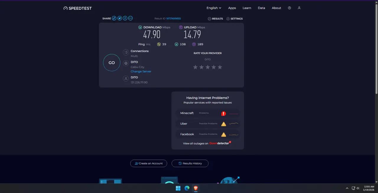Click the IP address 131.226.111.90
Screen dimensions: 378x193
(139, 82)
